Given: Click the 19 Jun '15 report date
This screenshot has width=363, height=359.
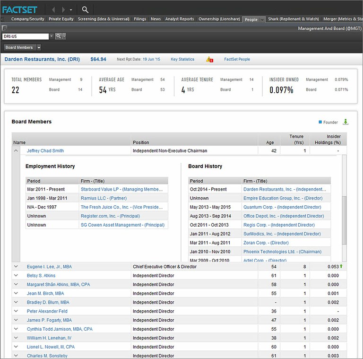Looking at the screenshot, I should click(x=151, y=59).
